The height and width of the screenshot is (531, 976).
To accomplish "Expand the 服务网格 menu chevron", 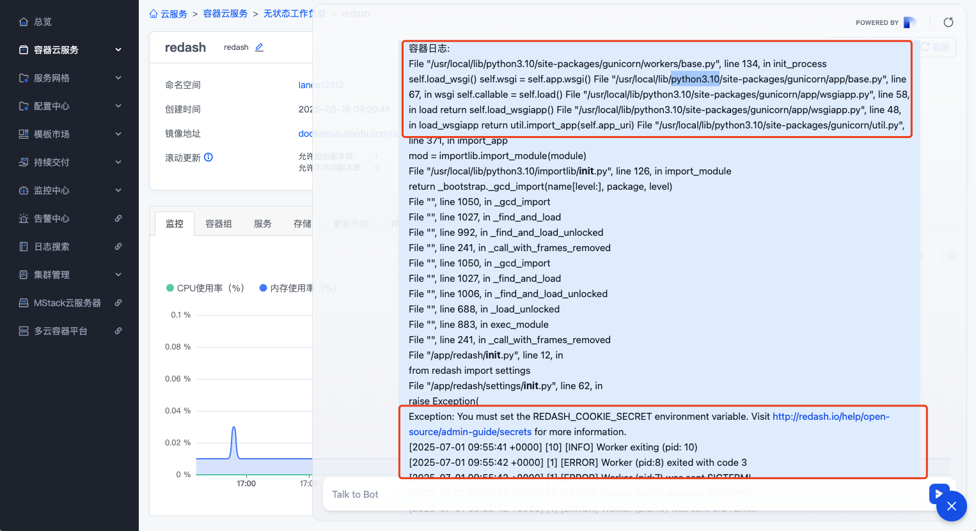I will point(118,78).
